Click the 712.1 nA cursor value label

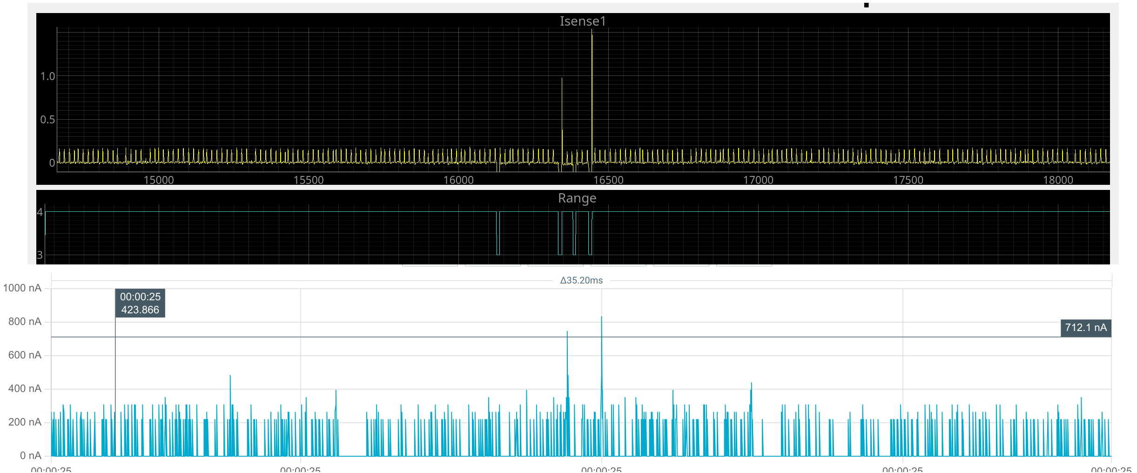point(1085,328)
